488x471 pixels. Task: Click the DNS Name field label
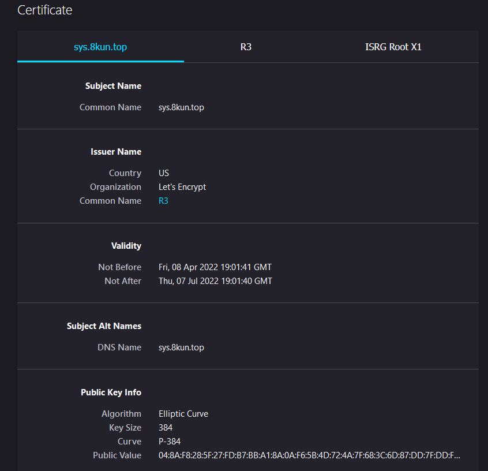(119, 347)
